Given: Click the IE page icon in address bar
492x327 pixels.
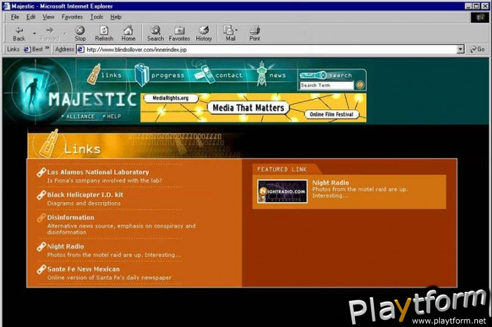Looking at the screenshot, I should click(x=81, y=49).
